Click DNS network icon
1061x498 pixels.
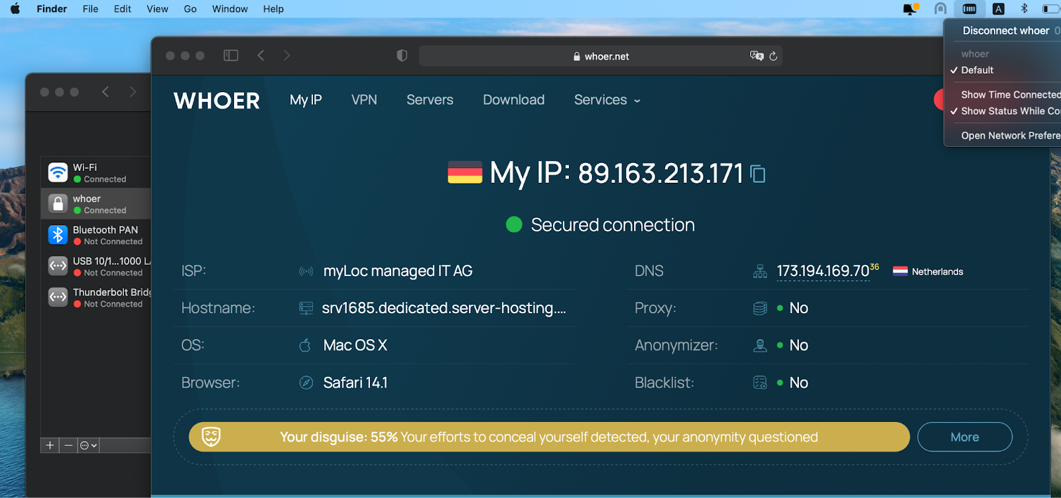[760, 271]
